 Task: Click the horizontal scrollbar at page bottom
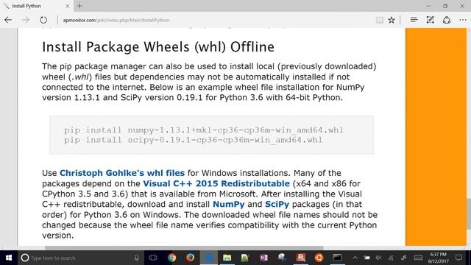coord(184,248)
